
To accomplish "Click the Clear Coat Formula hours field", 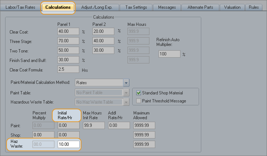I will pos(68,69).
